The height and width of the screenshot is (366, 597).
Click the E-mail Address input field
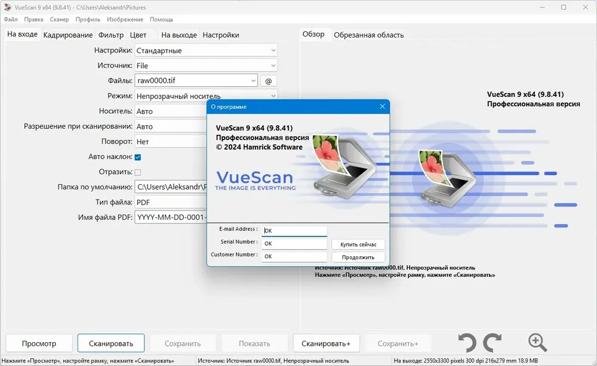pos(294,231)
